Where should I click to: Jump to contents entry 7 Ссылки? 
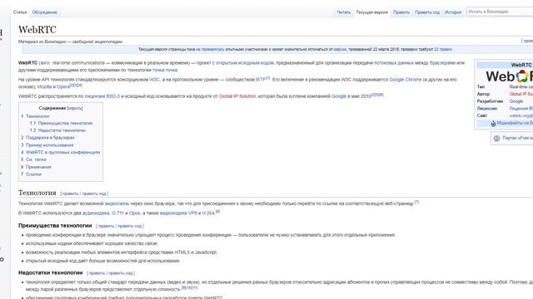32,174
